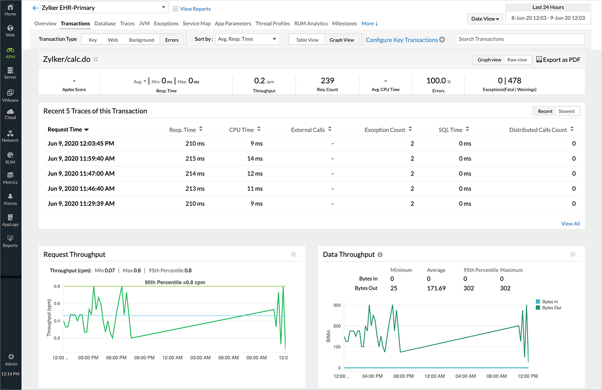Open the Service Map tab
Screen dimensions: 602x390
197,24
